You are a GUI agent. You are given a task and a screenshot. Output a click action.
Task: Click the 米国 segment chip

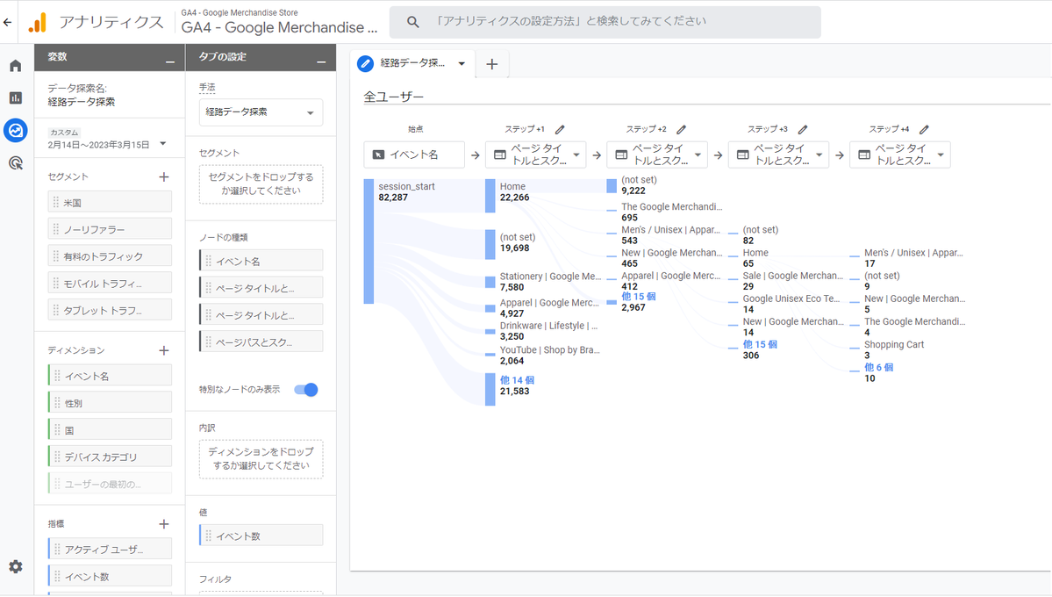coord(110,202)
